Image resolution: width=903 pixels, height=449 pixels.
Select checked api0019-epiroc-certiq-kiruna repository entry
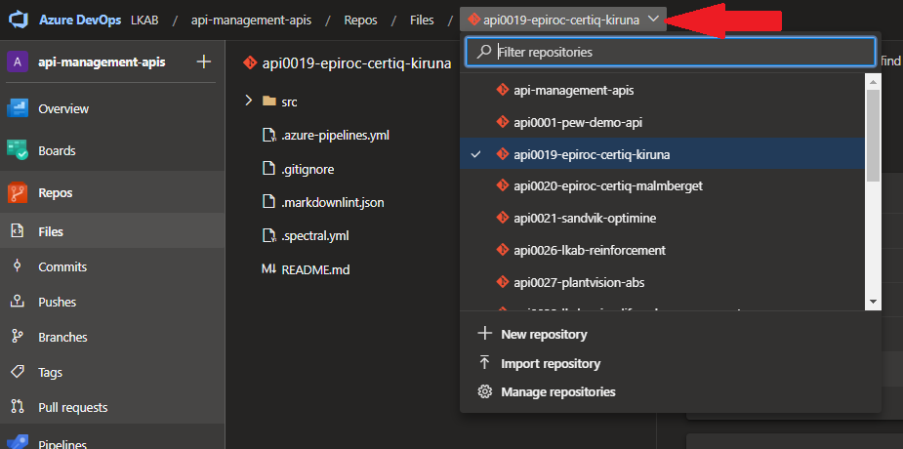662,154
